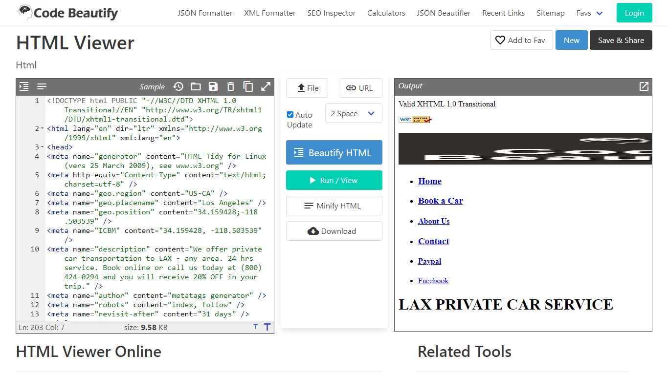Open Calculators in navigation
This screenshot has height=375, width=668.
[x=386, y=13]
